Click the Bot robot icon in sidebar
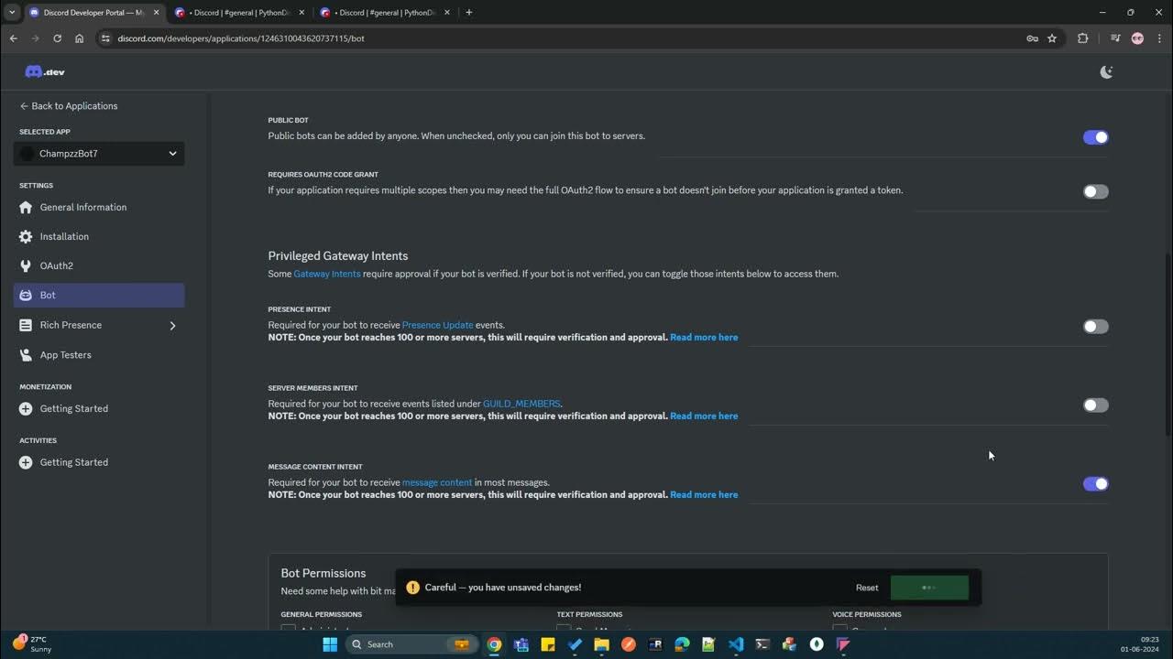This screenshot has width=1173, height=659. click(x=26, y=295)
